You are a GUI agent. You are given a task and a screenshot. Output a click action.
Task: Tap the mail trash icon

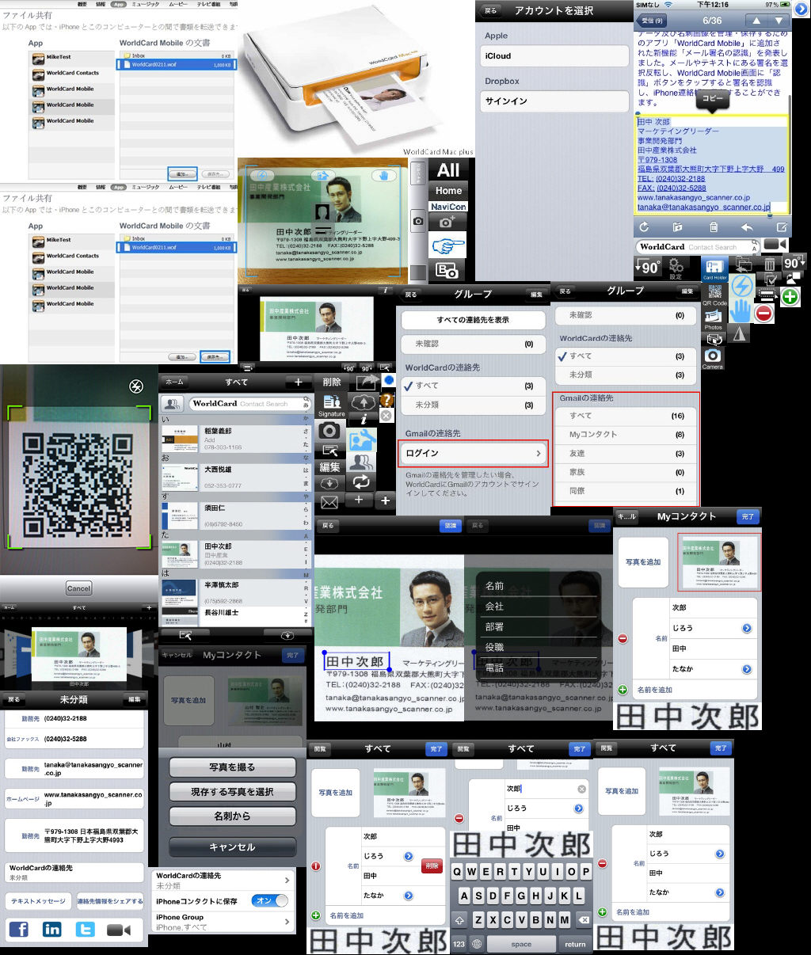[x=713, y=227]
